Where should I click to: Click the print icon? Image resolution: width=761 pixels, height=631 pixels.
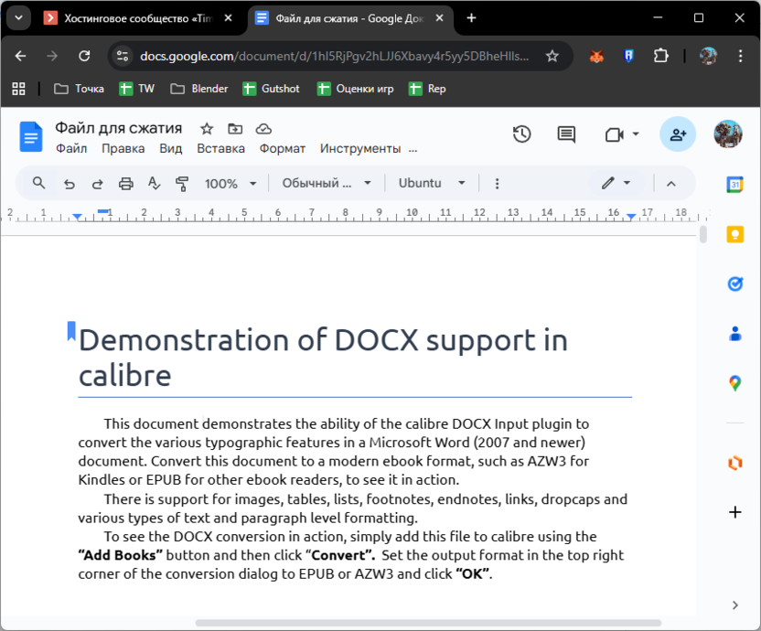[x=126, y=184]
